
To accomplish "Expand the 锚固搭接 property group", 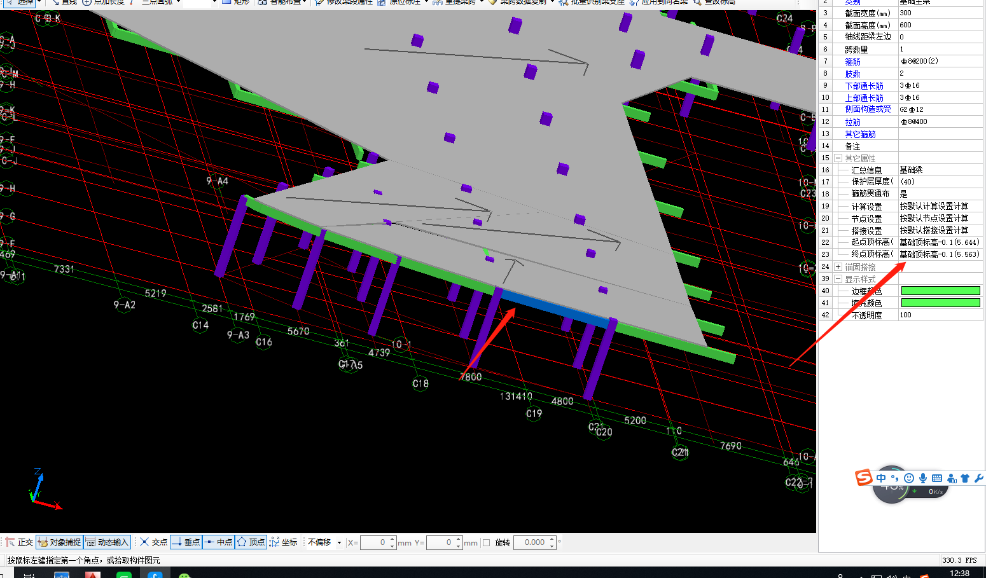I will [838, 267].
